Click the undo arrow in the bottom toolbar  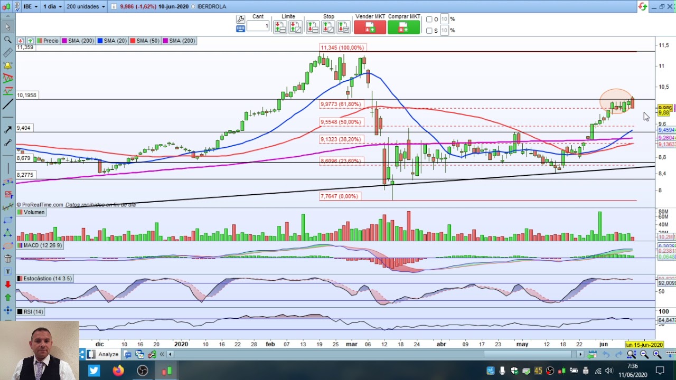(x=606, y=355)
